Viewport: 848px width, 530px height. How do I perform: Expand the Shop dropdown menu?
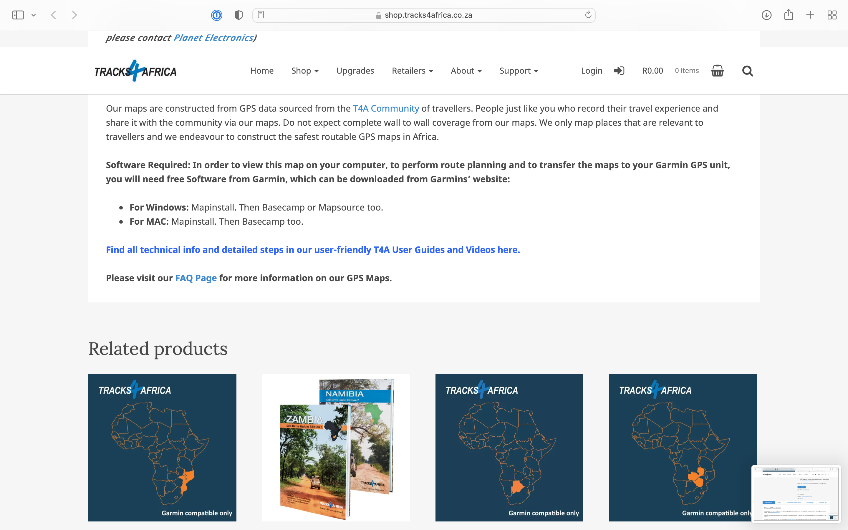pos(305,70)
